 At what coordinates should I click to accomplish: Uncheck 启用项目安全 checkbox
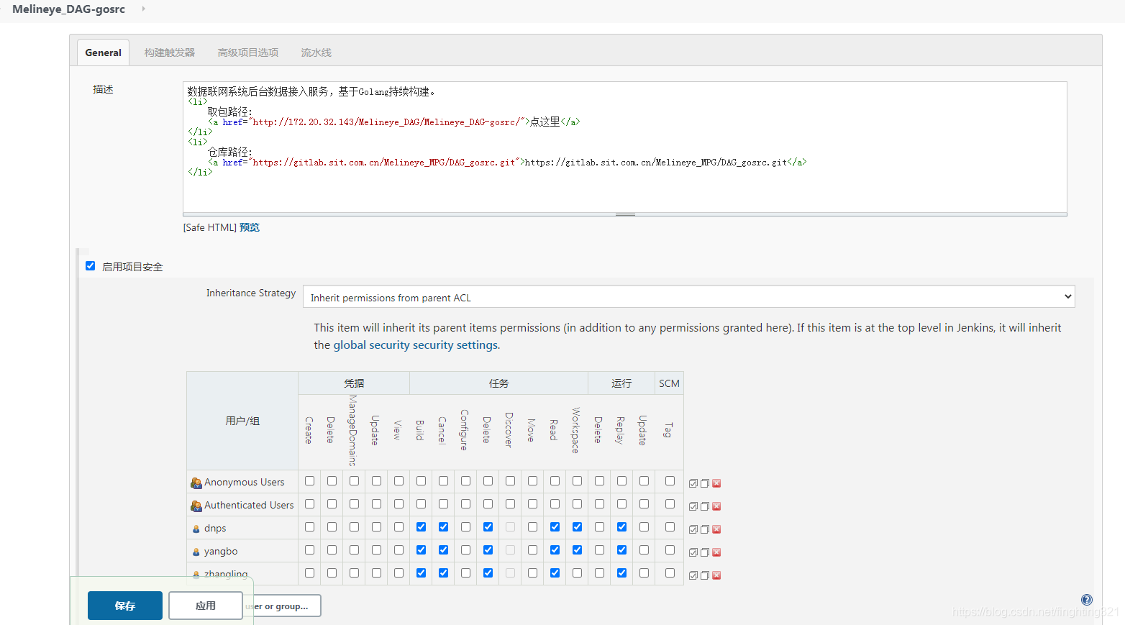click(x=90, y=265)
